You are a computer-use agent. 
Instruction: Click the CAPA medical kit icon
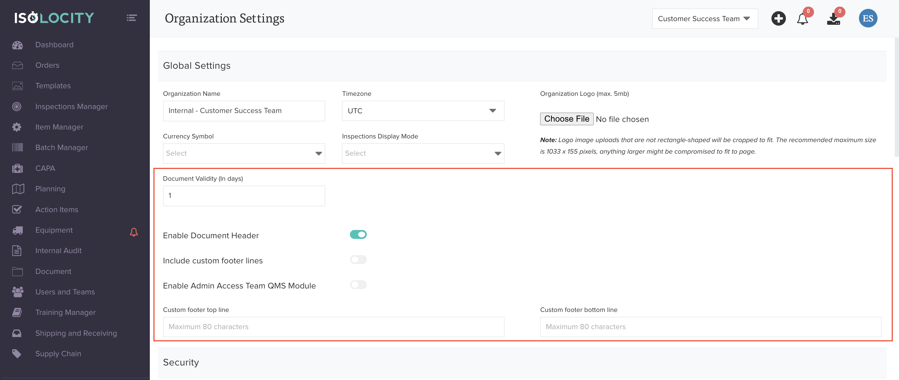[x=17, y=169]
